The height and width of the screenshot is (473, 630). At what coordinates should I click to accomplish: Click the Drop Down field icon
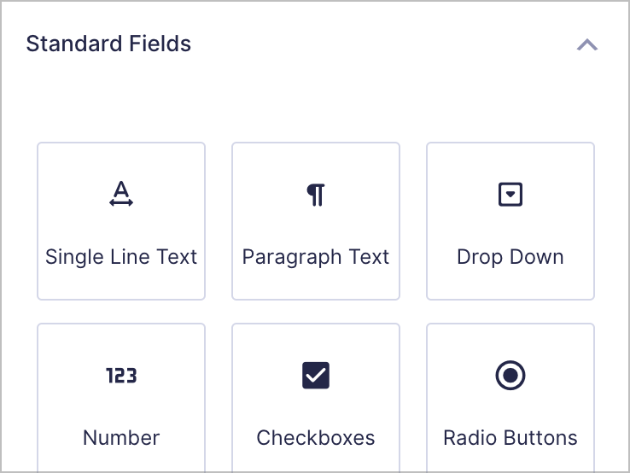click(x=510, y=195)
